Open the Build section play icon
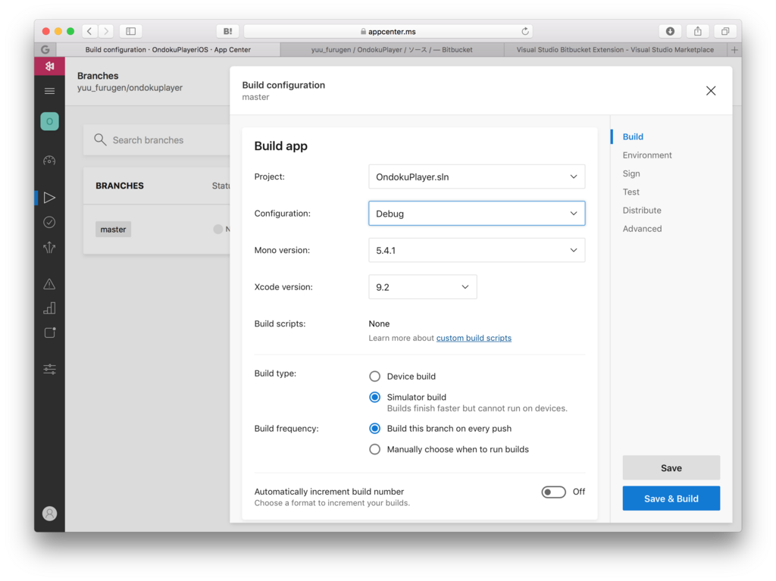 click(x=49, y=198)
